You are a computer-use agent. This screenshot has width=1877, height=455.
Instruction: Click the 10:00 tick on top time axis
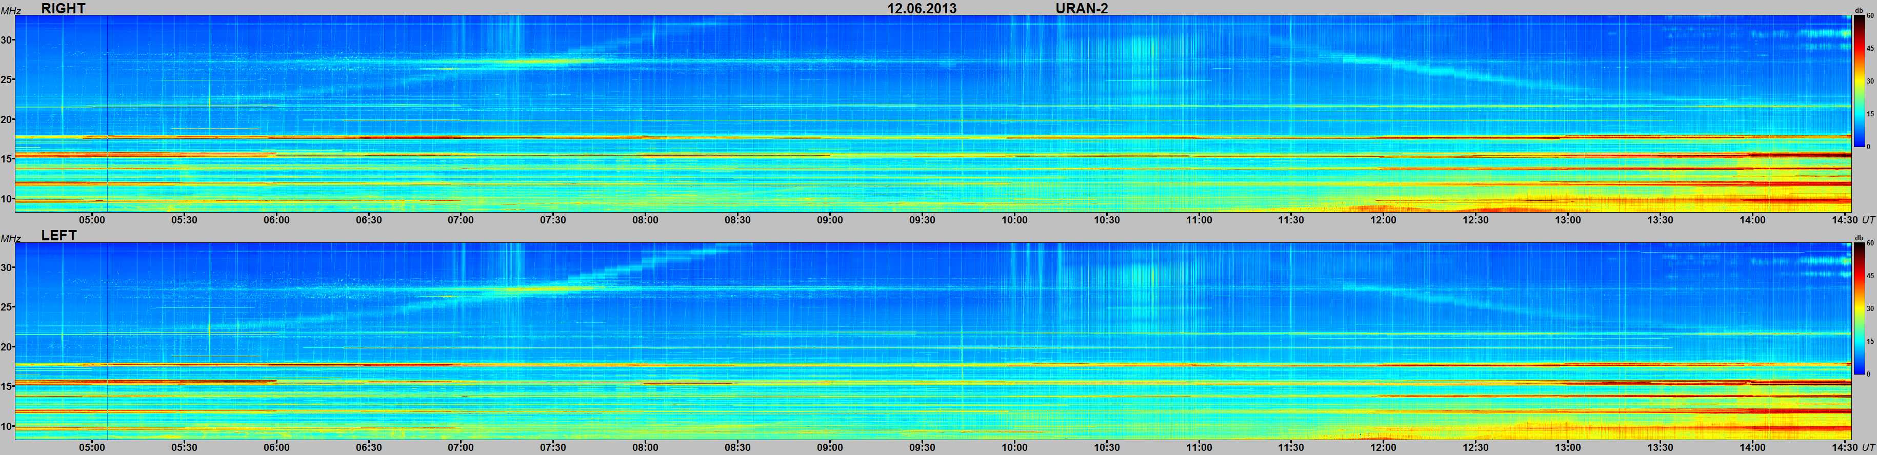tap(1014, 220)
